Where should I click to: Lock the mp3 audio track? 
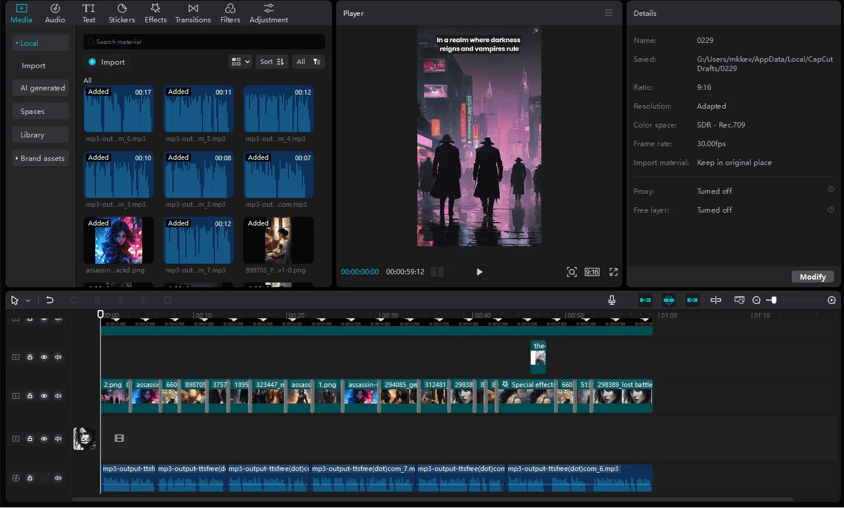[30, 478]
